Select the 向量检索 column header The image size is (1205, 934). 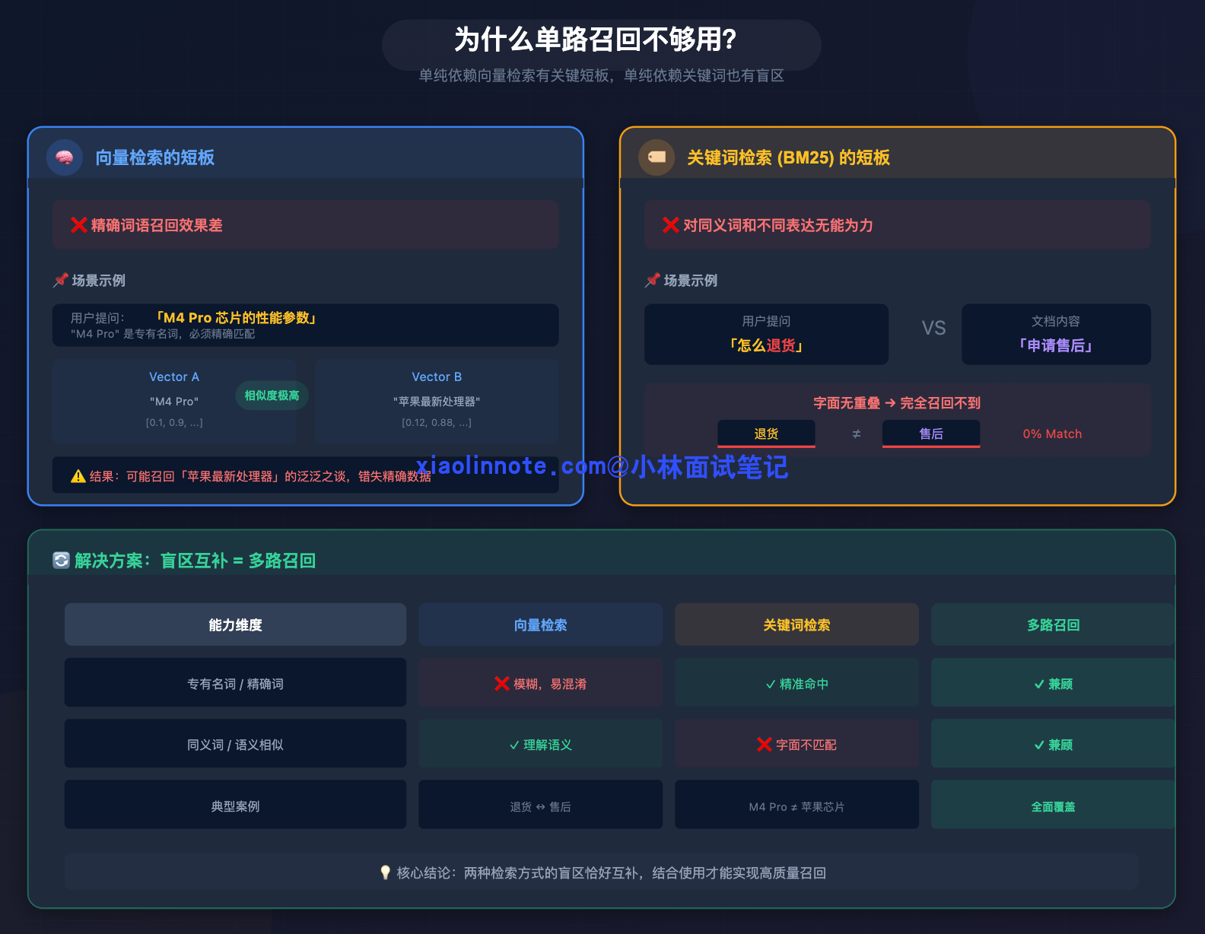[540, 625]
